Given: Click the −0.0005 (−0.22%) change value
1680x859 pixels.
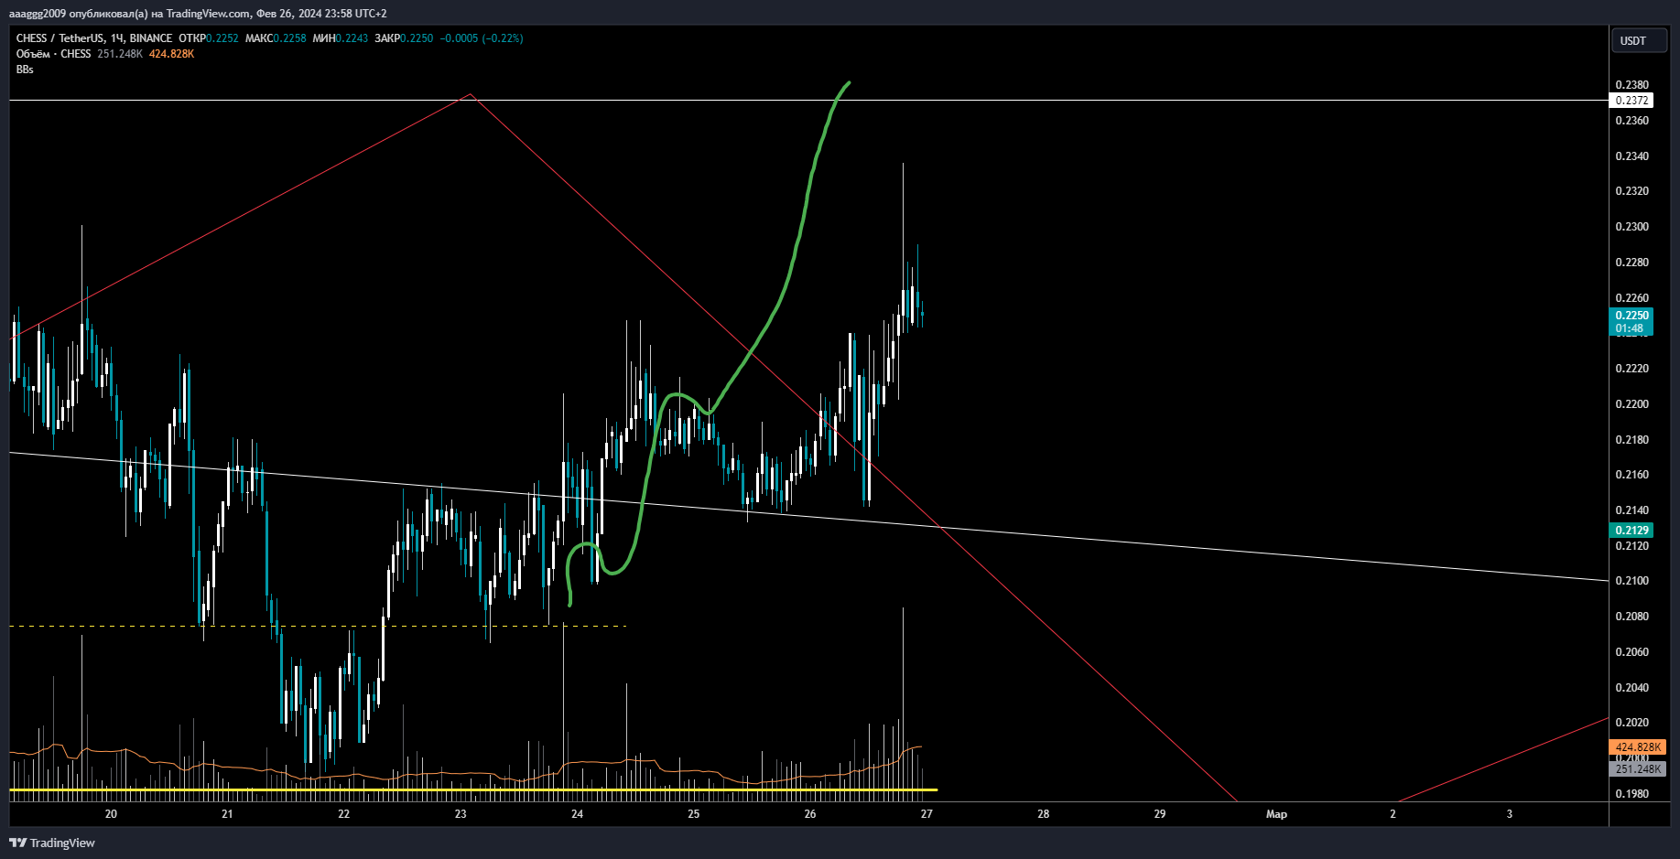Looking at the screenshot, I should [482, 38].
